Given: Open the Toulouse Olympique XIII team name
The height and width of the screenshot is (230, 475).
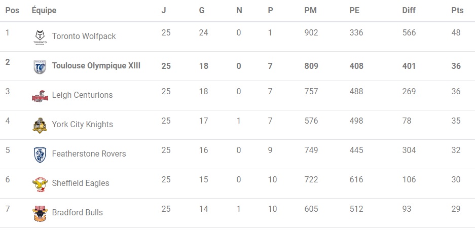Looking at the screenshot, I should pyautogui.click(x=96, y=66).
